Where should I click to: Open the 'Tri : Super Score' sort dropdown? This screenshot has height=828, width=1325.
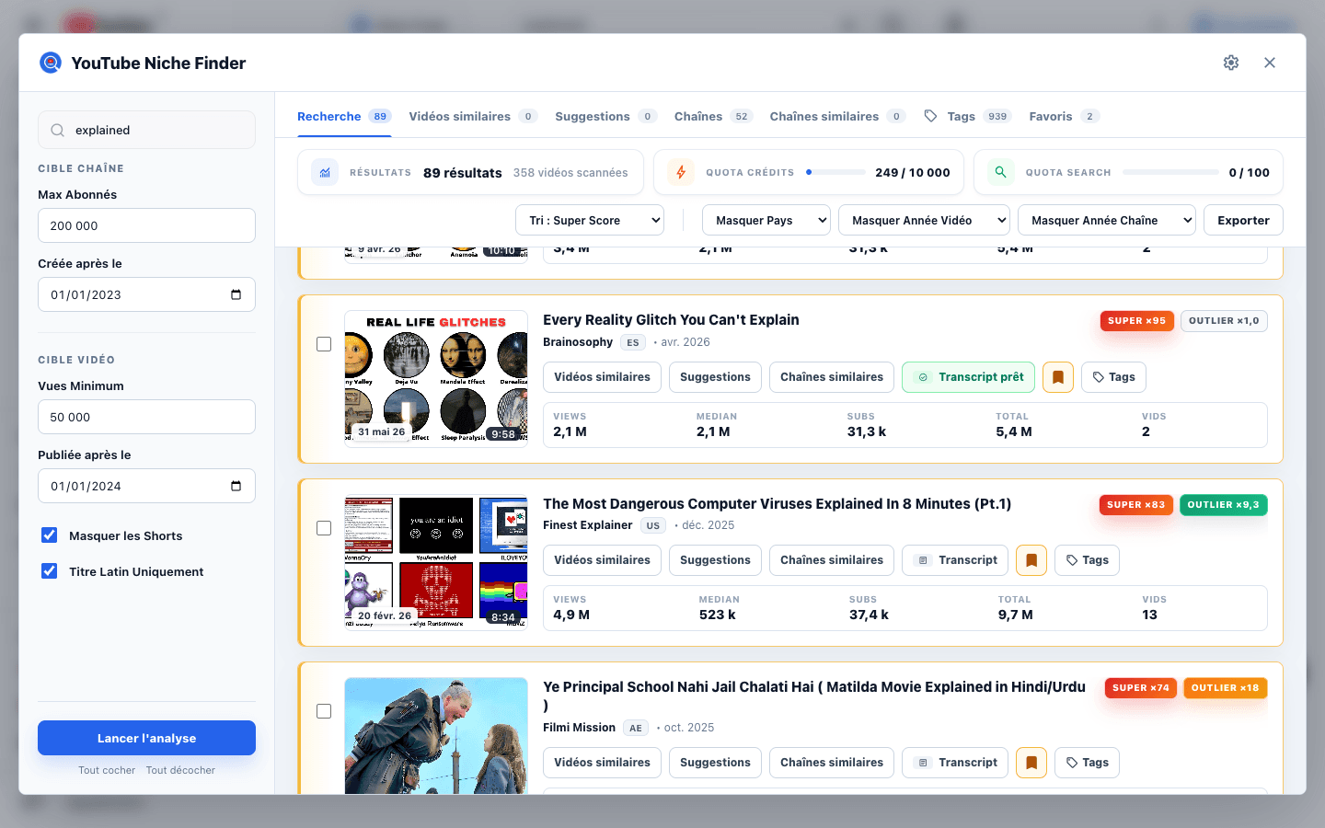[x=590, y=221]
